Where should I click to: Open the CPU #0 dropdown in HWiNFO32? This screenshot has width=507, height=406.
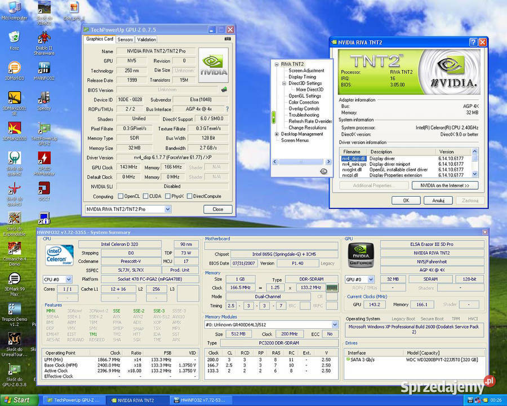pos(69,280)
